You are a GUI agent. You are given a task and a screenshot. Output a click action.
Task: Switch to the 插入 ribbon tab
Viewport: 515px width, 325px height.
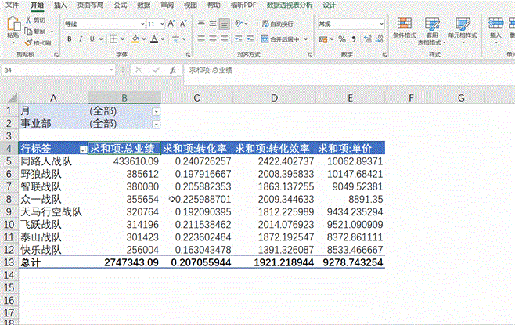click(x=60, y=5)
